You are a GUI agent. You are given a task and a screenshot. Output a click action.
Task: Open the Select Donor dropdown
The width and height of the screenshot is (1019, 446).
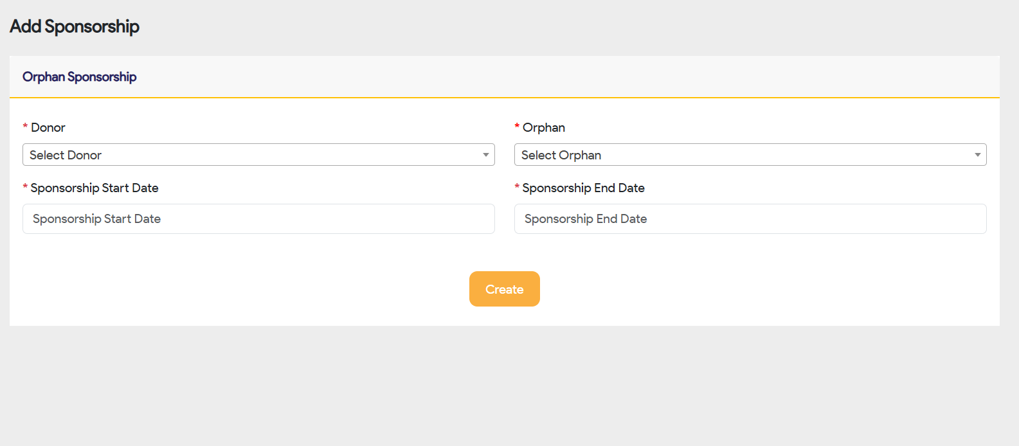click(258, 155)
